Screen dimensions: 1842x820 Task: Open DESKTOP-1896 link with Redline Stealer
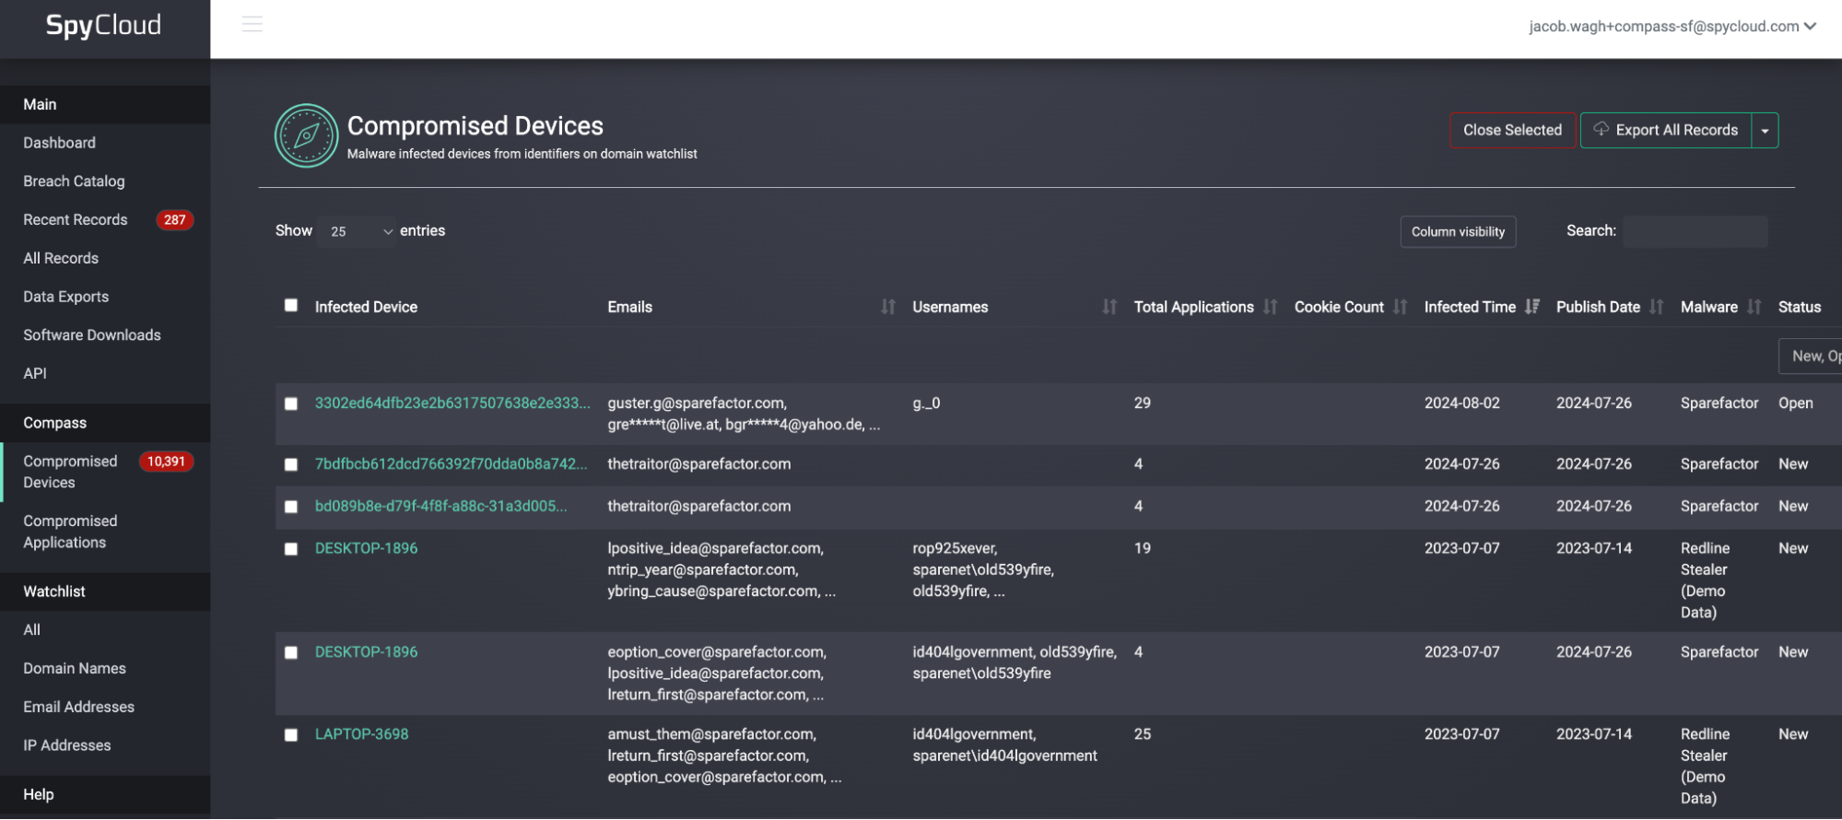(366, 549)
